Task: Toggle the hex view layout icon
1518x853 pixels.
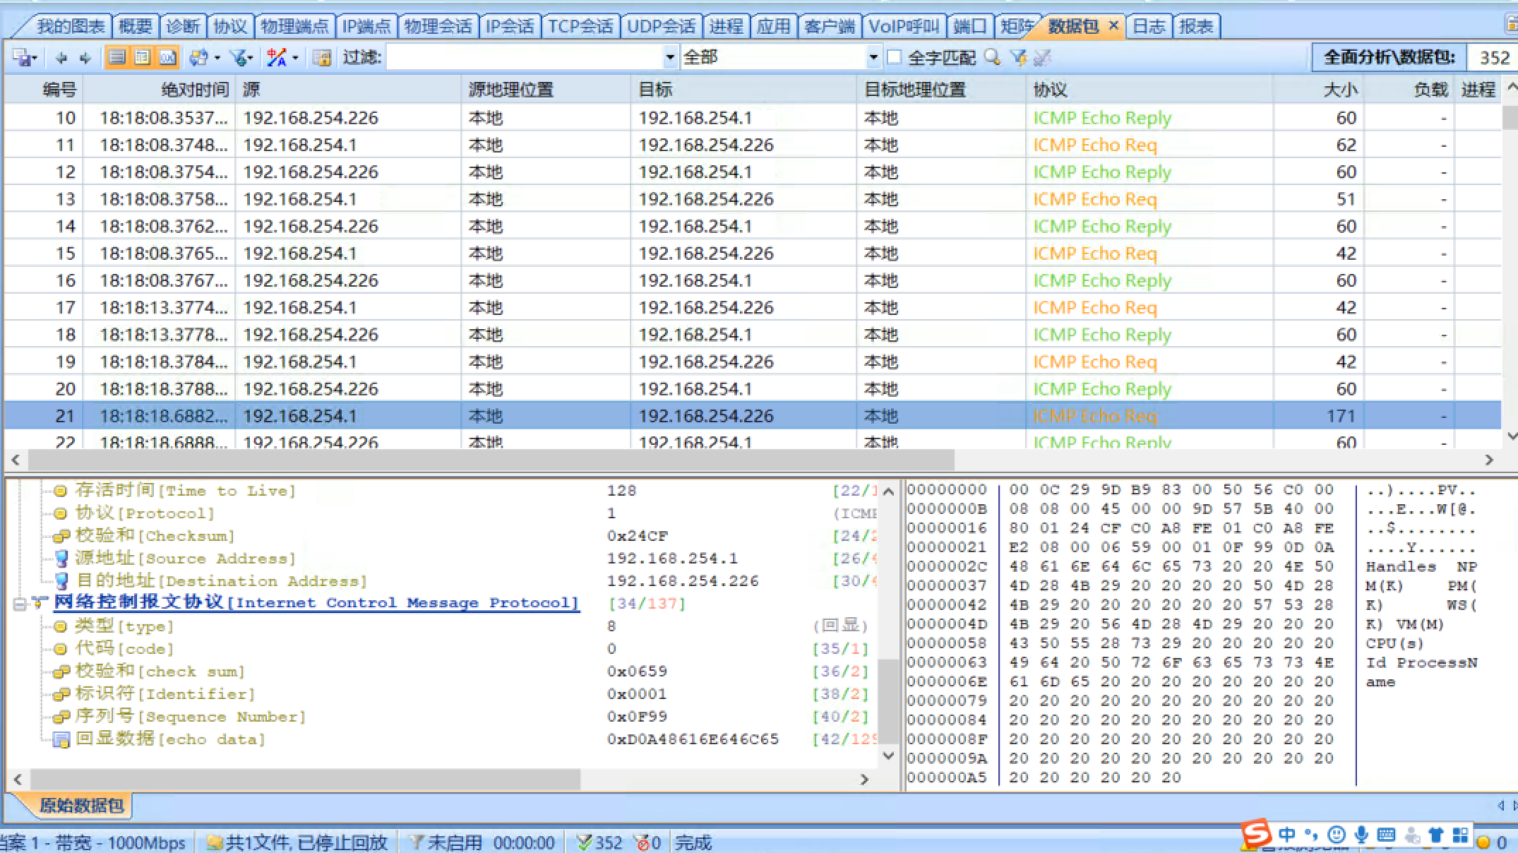Action: [167, 57]
